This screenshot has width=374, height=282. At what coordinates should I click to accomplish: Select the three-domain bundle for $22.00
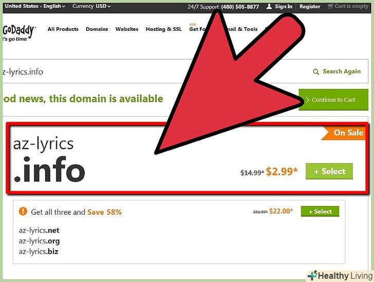tap(320, 212)
